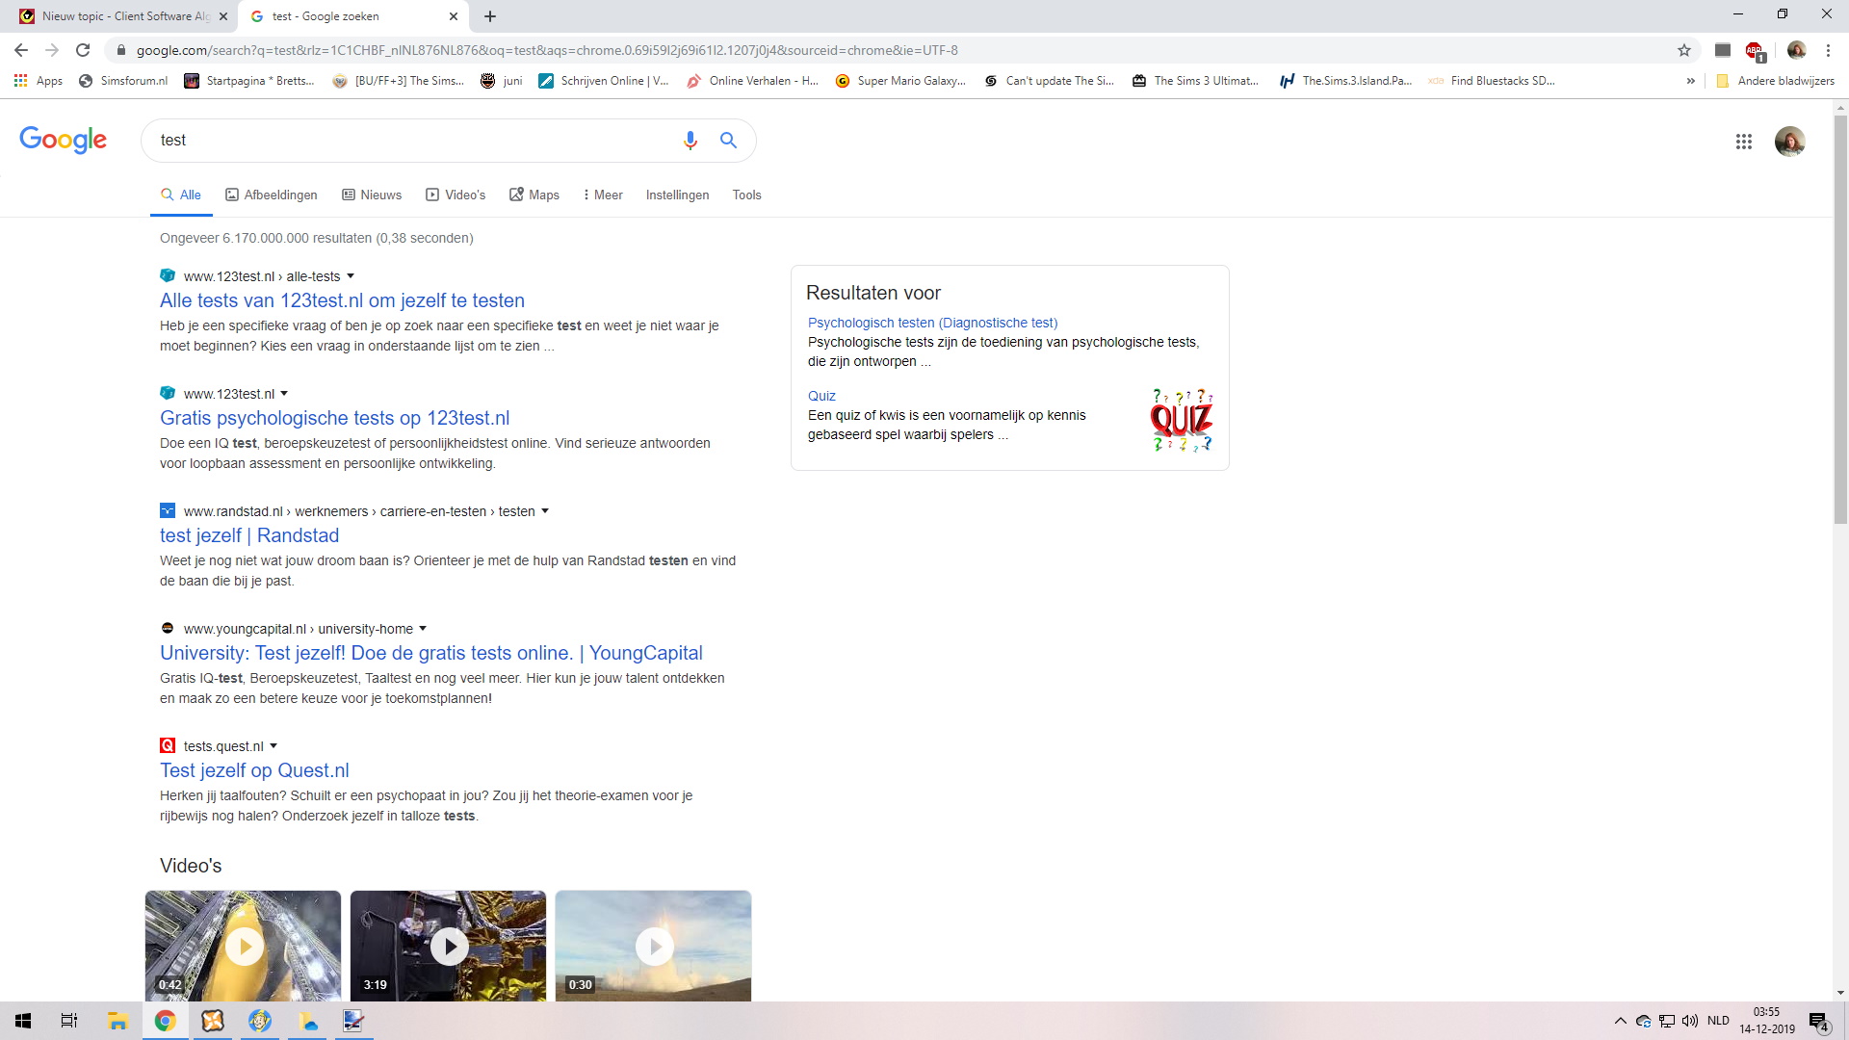The width and height of the screenshot is (1849, 1040).
Task: Open 'Gratis psychologische tests' result
Action: (334, 418)
